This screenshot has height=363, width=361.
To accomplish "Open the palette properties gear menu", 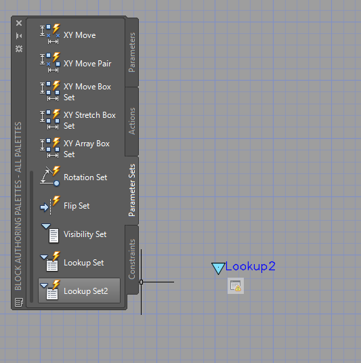I will pyautogui.click(x=19, y=49).
